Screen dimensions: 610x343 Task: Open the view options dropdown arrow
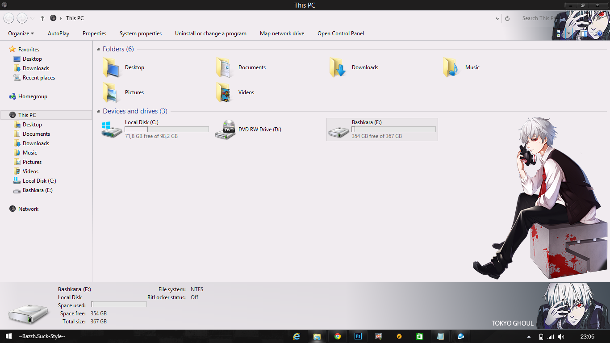click(568, 33)
